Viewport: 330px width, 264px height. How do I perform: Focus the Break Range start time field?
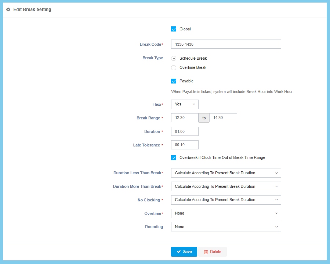pos(185,118)
